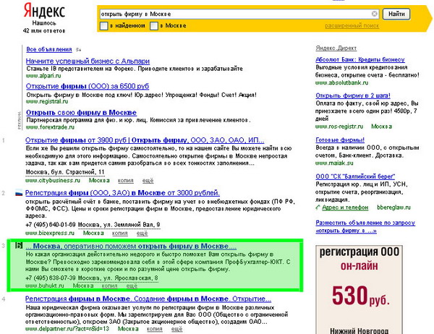This screenshot has height=334, width=434.
Task: Click 'копия' under delpartner.ru result
Action: coord(155,329)
